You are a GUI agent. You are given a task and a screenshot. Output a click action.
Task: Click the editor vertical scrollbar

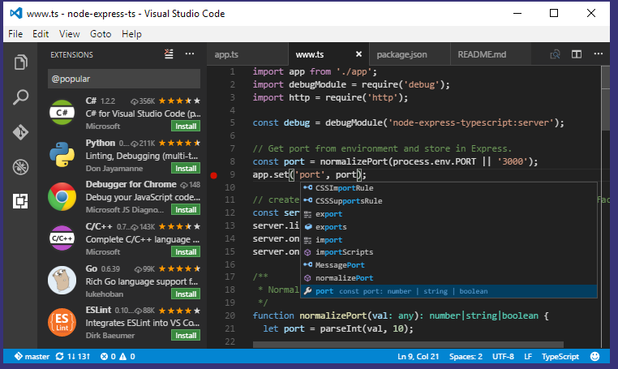[x=606, y=99]
